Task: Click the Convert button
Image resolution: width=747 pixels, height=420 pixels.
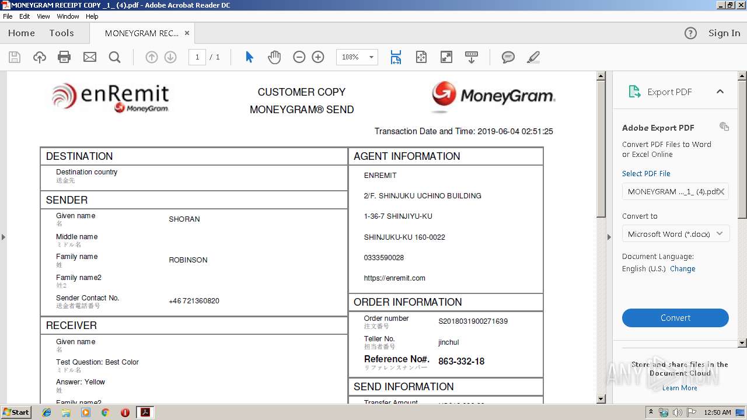Action: pos(675,318)
